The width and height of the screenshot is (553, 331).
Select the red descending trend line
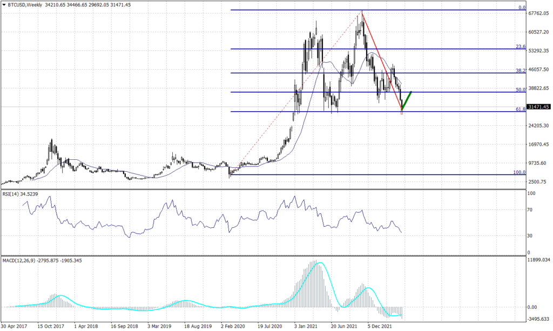(x=381, y=59)
